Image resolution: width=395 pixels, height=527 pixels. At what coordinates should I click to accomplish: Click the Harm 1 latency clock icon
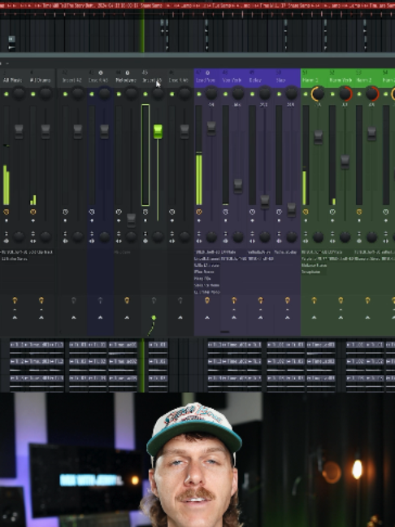tap(306, 212)
